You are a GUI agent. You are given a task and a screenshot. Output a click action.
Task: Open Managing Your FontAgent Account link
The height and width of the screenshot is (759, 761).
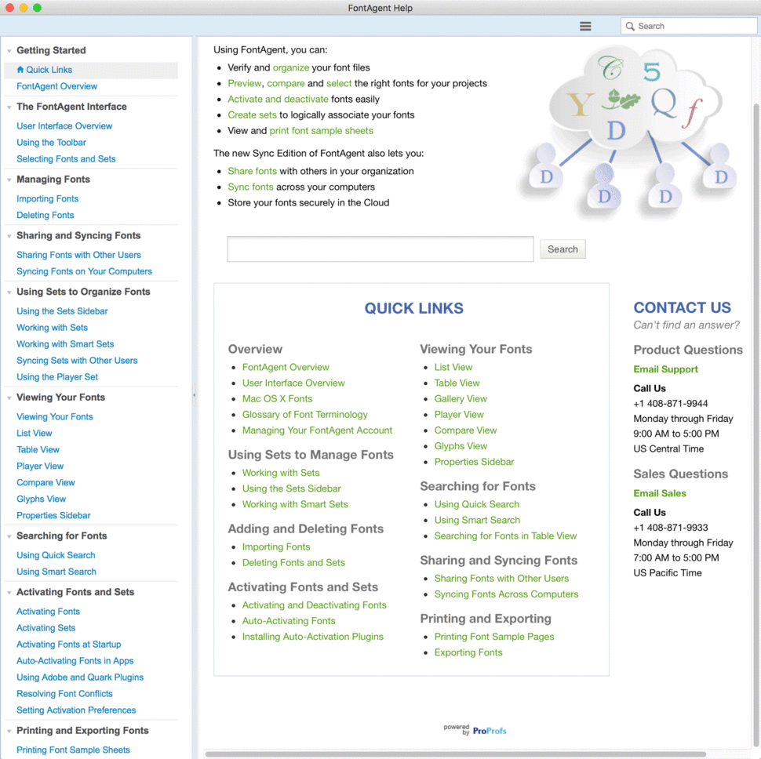(317, 430)
